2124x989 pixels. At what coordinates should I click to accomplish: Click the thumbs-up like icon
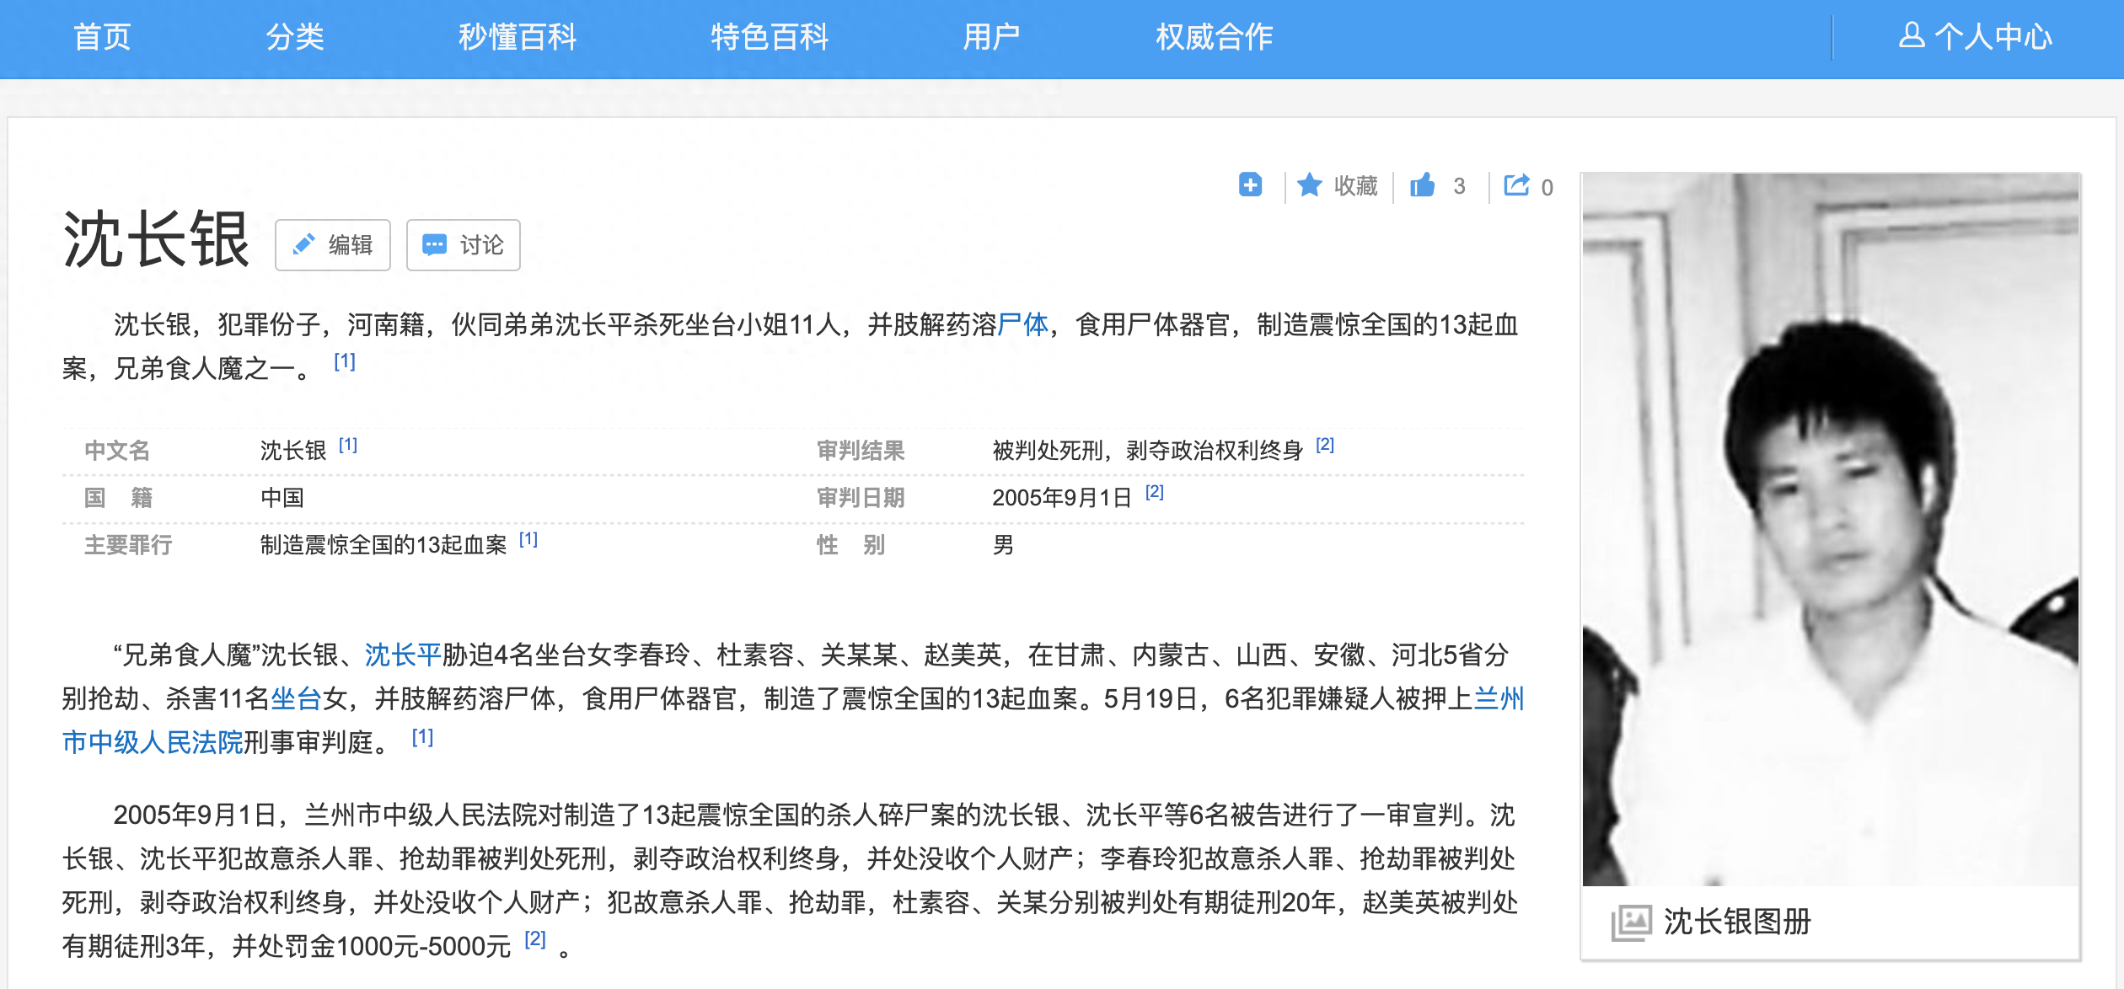(1423, 184)
